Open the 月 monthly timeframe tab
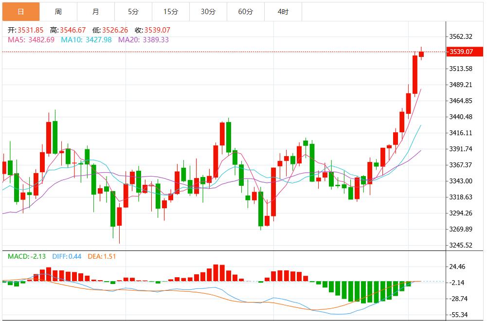Screen dimensions: 487x321 tap(95, 12)
